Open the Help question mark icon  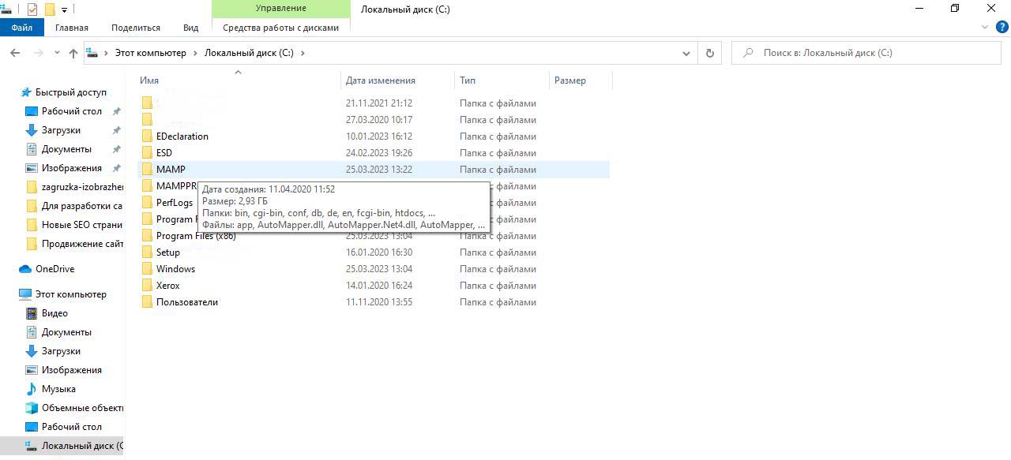tap(1002, 27)
